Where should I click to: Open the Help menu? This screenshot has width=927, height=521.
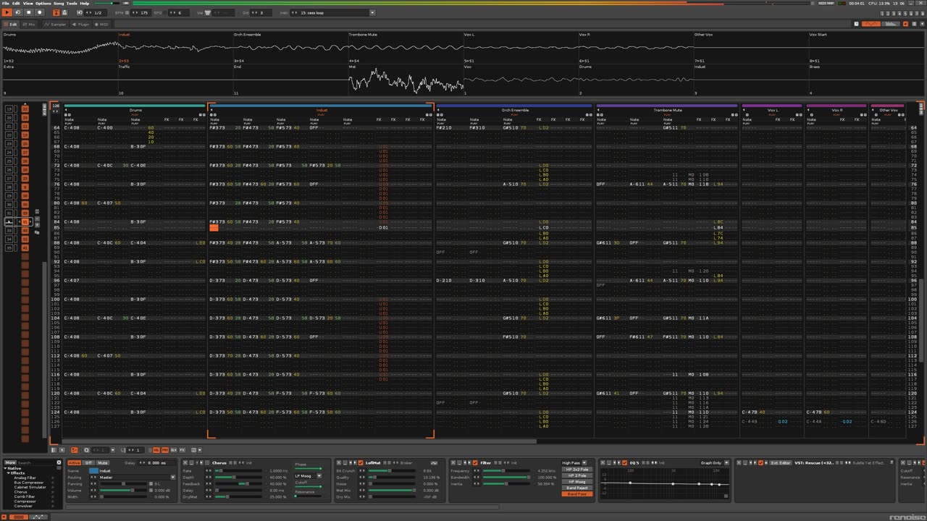pos(85,3)
